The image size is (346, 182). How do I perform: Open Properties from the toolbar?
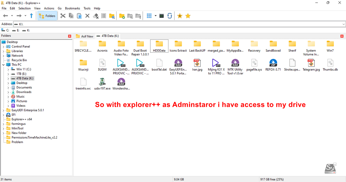pos(104,16)
